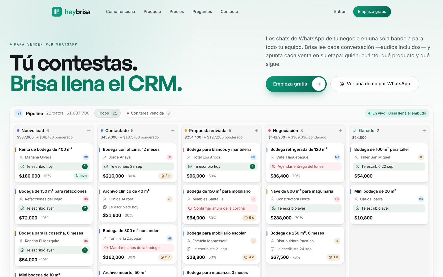
Task: Click the 2 d overdue badge on $216,000 card
Action: (x=166, y=176)
